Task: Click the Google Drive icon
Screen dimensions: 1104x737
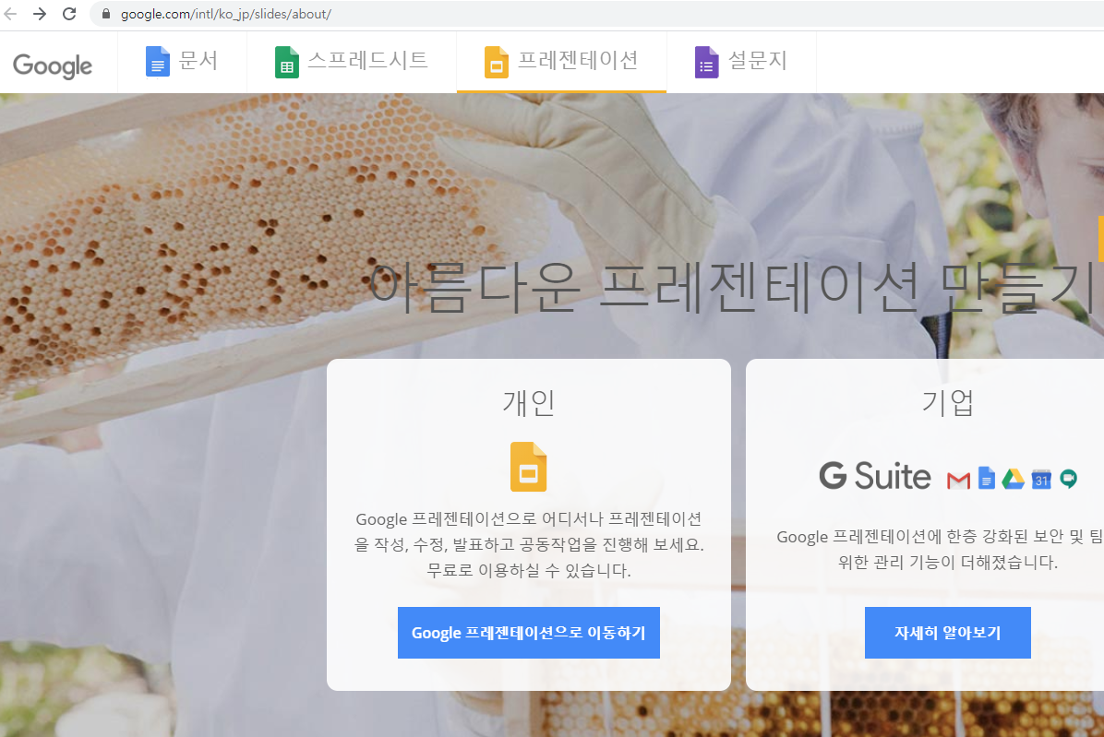Action: 1014,479
